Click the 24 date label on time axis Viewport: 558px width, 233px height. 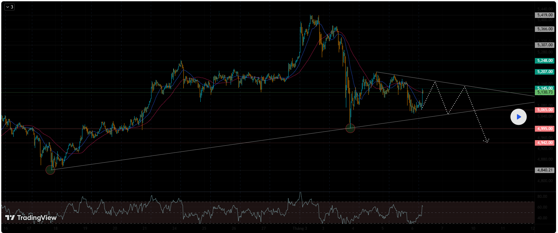(175, 228)
